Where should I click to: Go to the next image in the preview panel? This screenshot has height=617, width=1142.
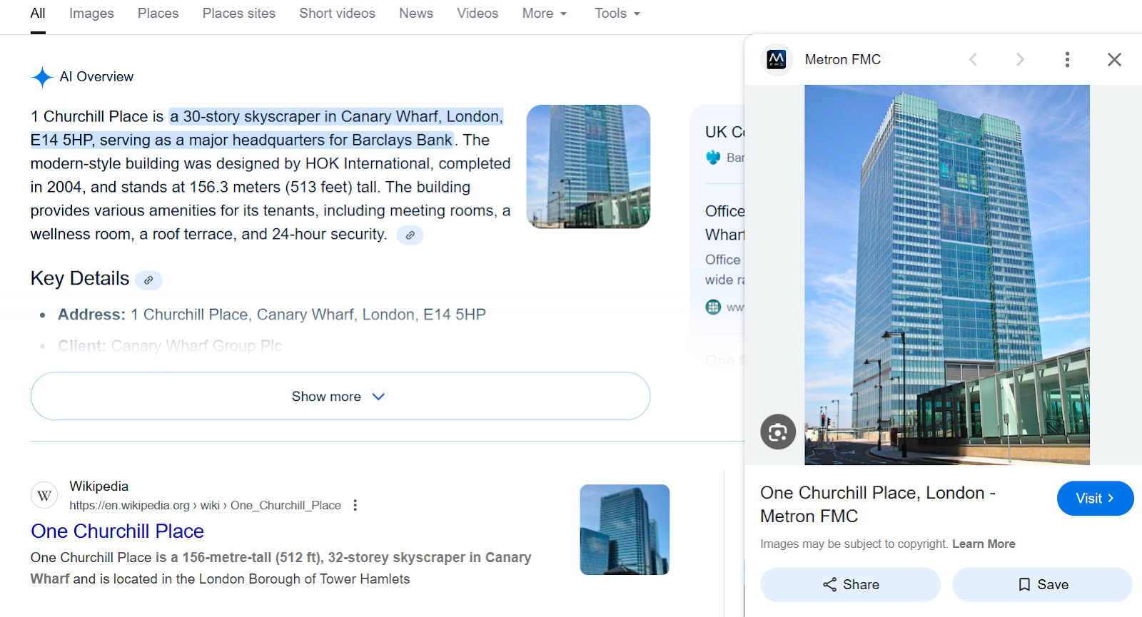(x=1020, y=59)
